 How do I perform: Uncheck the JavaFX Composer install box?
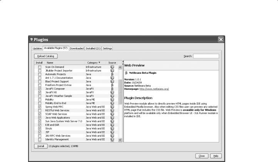pos(40,89)
